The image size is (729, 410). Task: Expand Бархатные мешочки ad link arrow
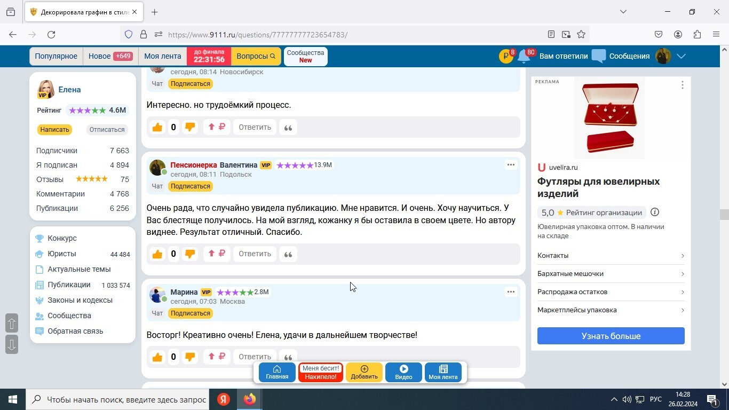click(x=682, y=274)
